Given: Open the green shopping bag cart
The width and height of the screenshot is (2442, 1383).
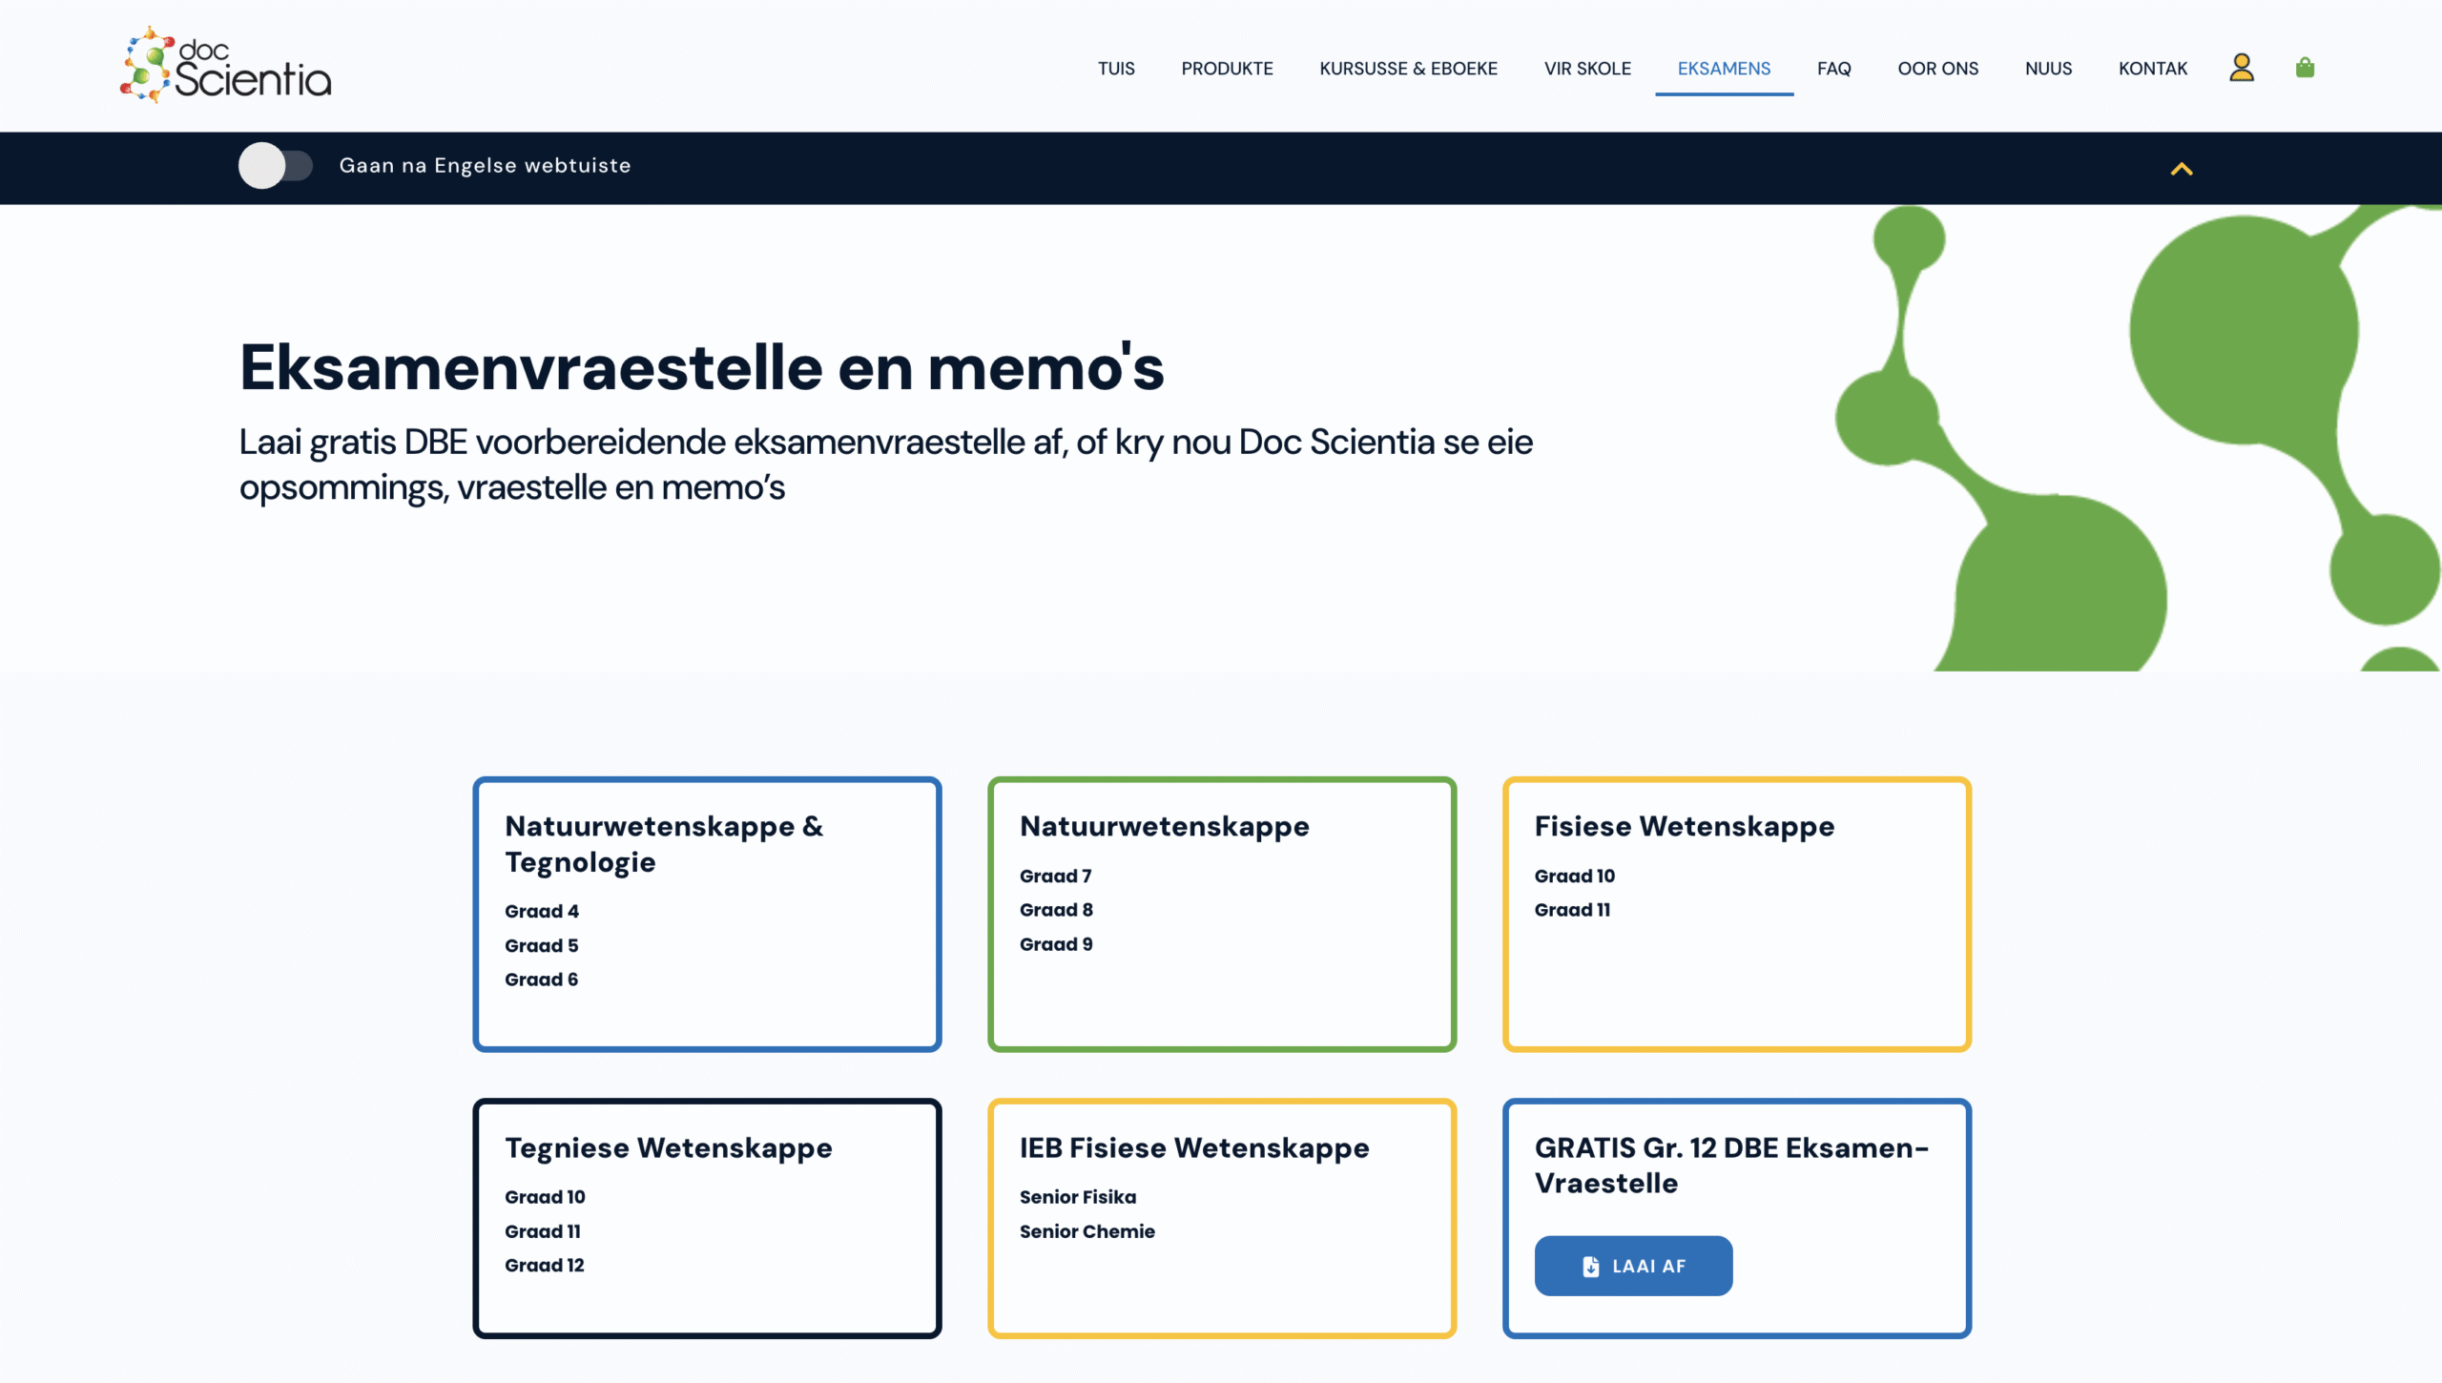Looking at the screenshot, I should click(x=2305, y=68).
